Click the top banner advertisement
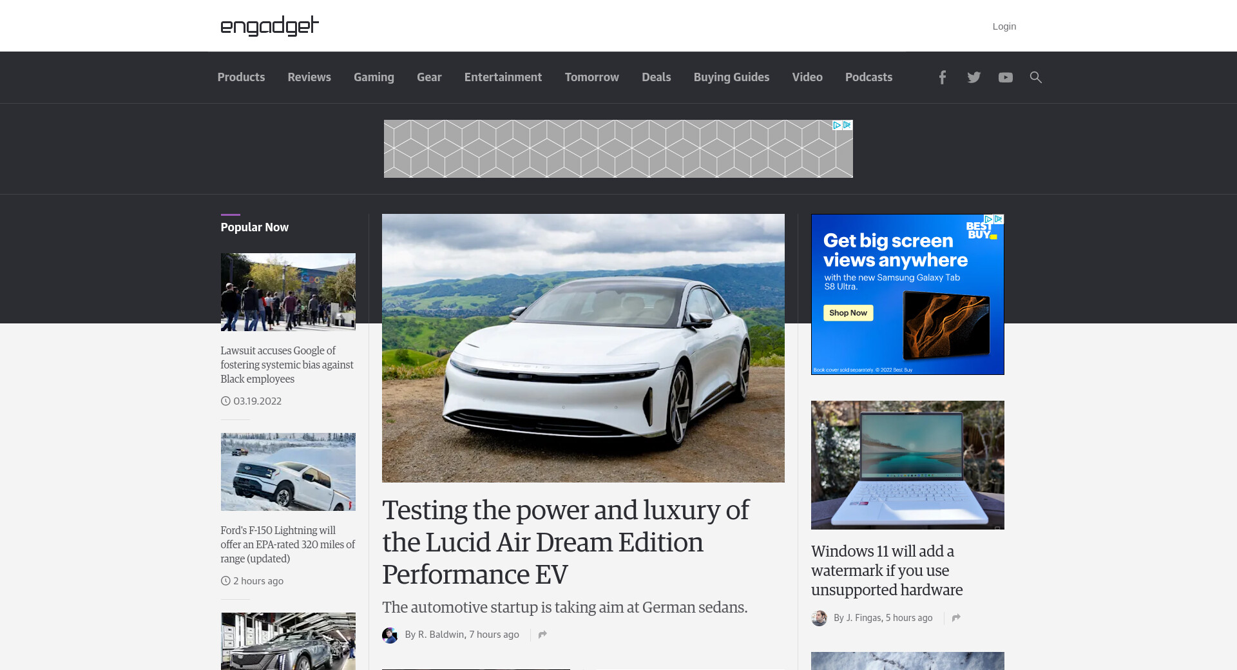The height and width of the screenshot is (670, 1237). (x=618, y=149)
